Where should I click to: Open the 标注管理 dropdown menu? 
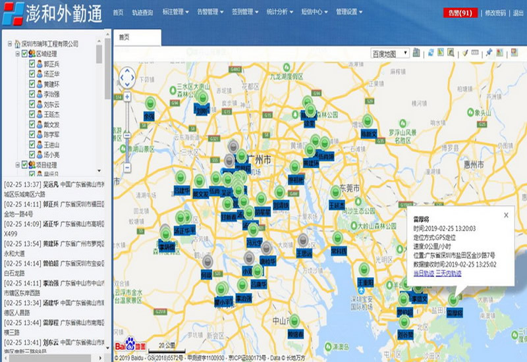[175, 12]
